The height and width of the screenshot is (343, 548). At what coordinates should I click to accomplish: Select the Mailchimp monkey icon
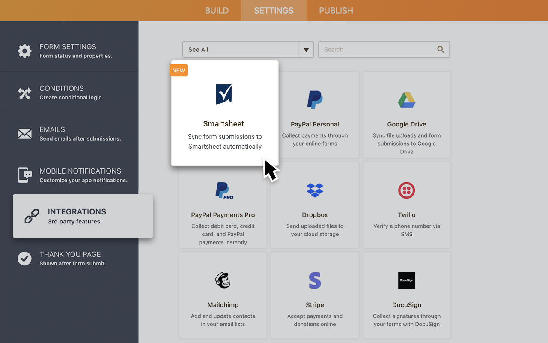(x=223, y=280)
